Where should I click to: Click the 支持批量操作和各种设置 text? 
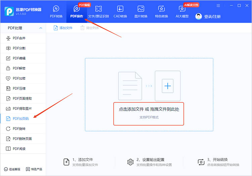tap(154, 165)
